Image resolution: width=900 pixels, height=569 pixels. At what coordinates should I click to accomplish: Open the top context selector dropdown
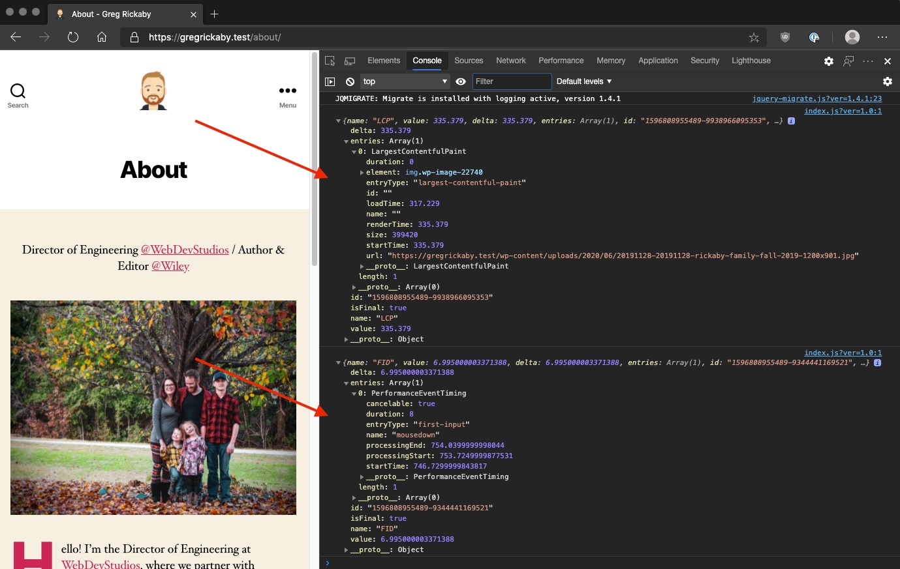405,81
